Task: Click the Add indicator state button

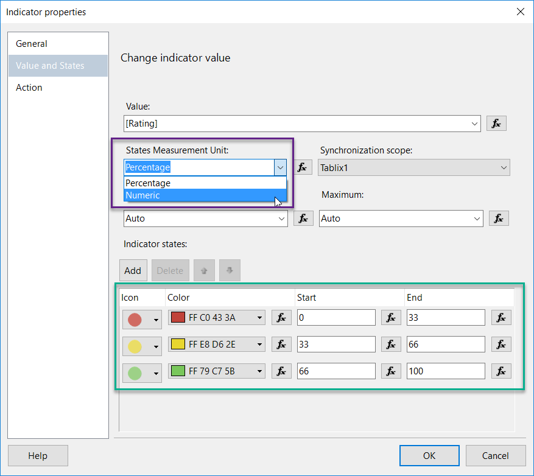Action: (133, 271)
